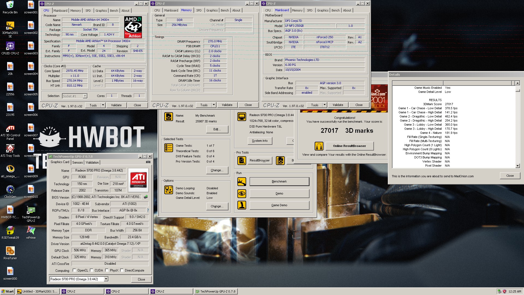Switch to the GPU-Z Validation tab

point(92,163)
